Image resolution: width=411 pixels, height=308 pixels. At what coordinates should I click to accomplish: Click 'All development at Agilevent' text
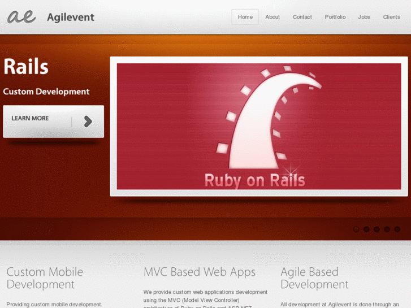339,305
